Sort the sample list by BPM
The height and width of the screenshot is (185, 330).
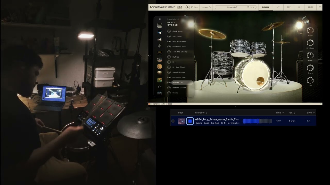[311, 113]
